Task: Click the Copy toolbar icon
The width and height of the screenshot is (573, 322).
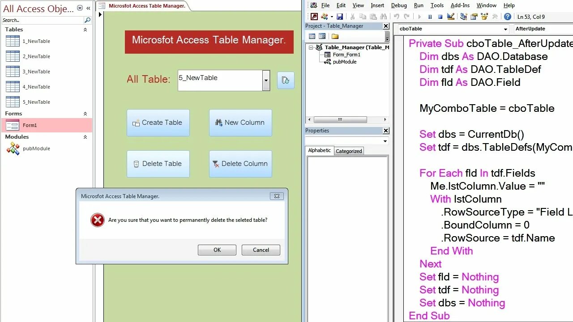Action: click(363, 17)
